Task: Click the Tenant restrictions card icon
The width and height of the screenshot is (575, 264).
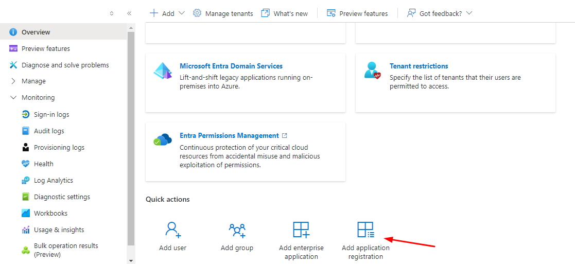Action: tap(373, 70)
